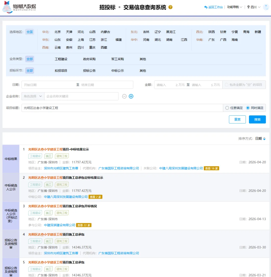The height and width of the screenshot is (277, 271).
Task: Focus the 企业名称关键词 keyword input field
Action: point(82,96)
